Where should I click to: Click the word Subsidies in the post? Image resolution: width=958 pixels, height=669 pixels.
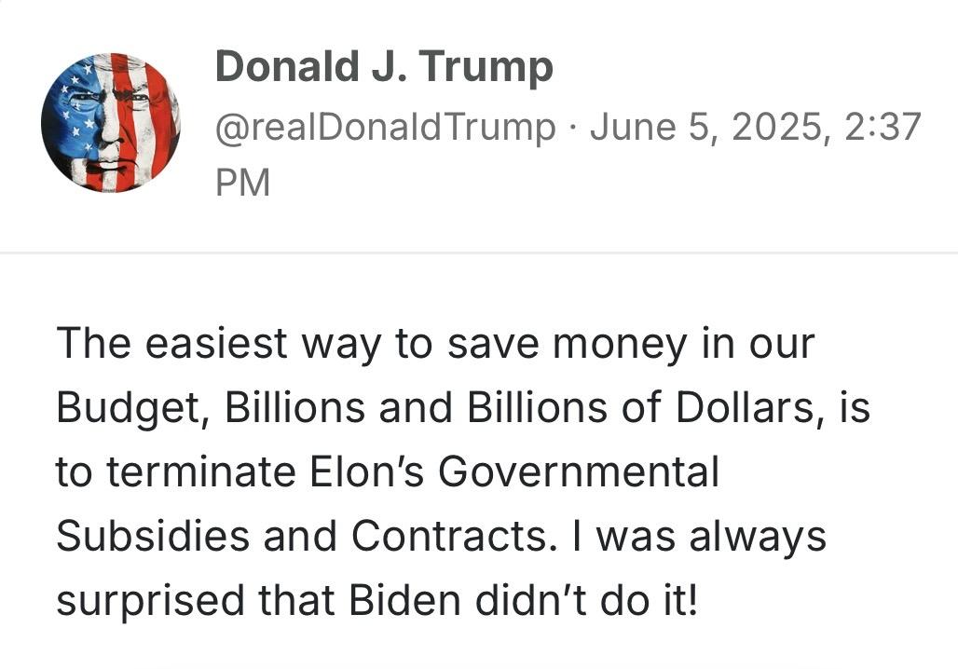point(153,536)
